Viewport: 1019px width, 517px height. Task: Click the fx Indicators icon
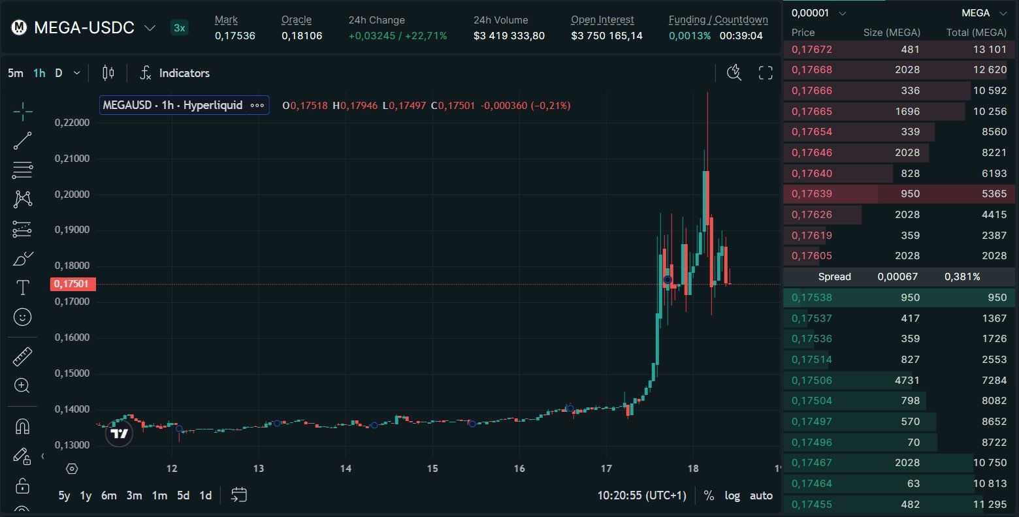click(x=146, y=73)
